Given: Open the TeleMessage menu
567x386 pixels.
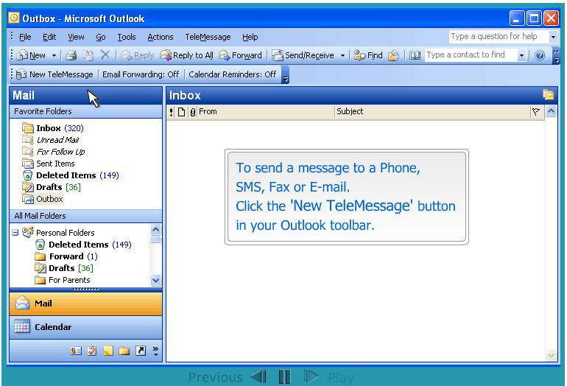Looking at the screenshot, I should [x=208, y=37].
